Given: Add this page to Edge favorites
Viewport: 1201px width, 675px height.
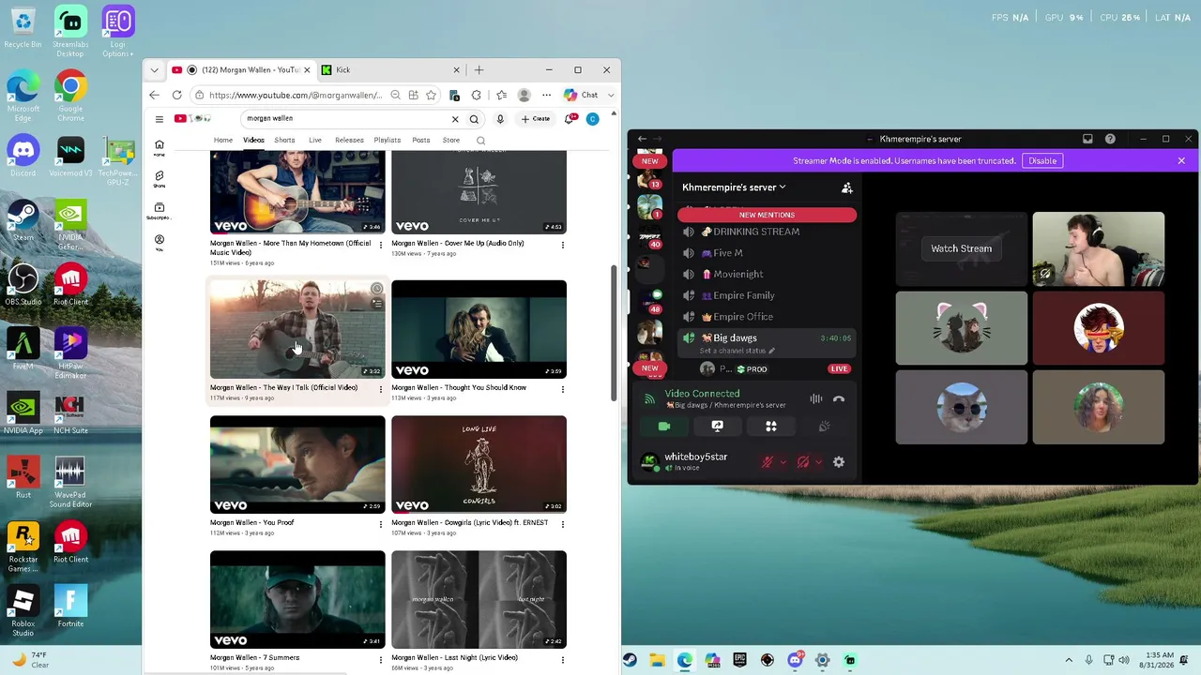Looking at the screenshot, I should click(x=431, y=95).
